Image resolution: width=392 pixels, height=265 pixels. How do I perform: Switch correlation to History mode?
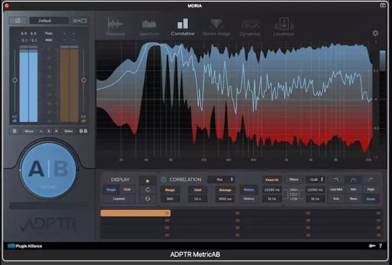pyautogui.click(x=249, y=199)
